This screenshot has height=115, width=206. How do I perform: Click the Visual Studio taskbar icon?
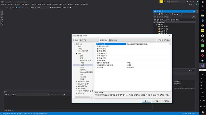pos(203,65)
